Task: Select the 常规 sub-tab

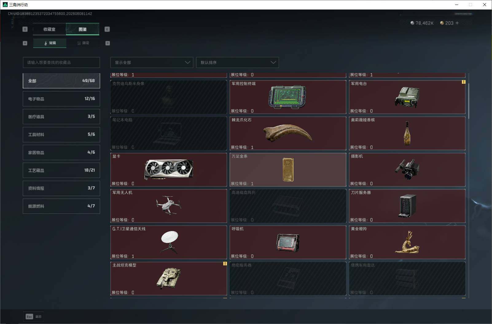Action: coord(50,43)
